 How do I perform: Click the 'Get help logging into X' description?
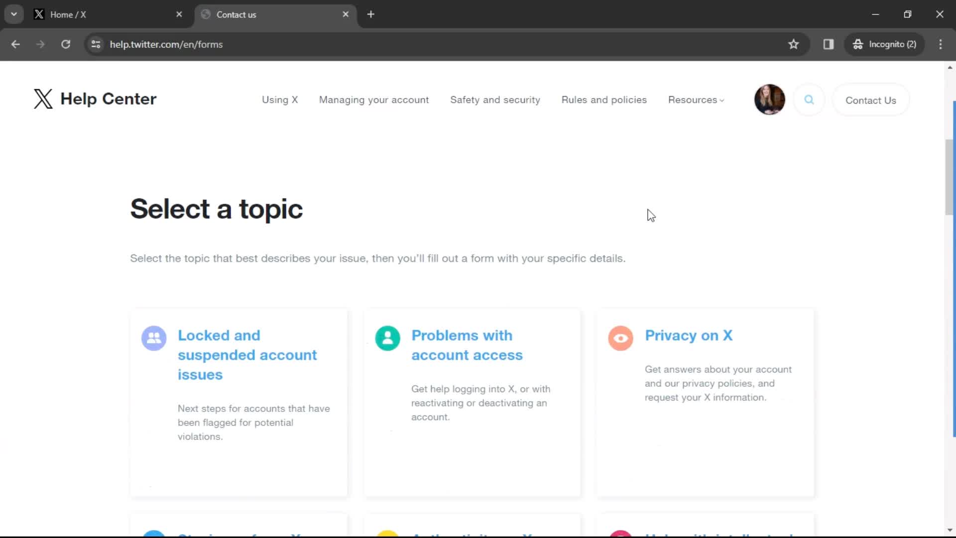click(x=480, y=403)
